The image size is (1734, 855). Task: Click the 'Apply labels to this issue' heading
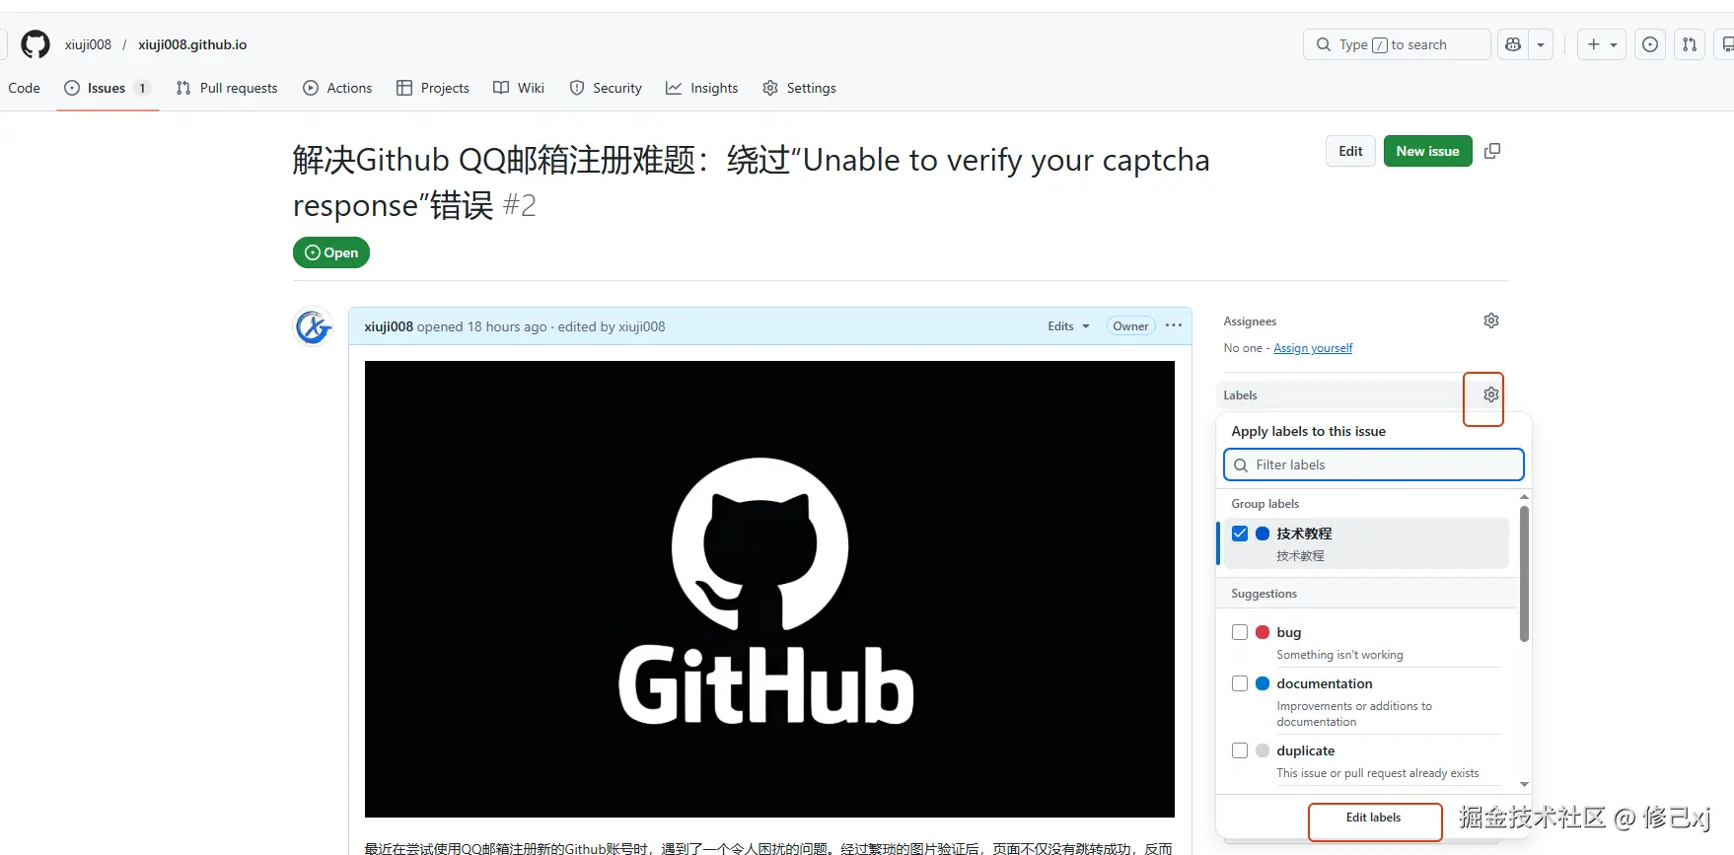(1308, 431)
